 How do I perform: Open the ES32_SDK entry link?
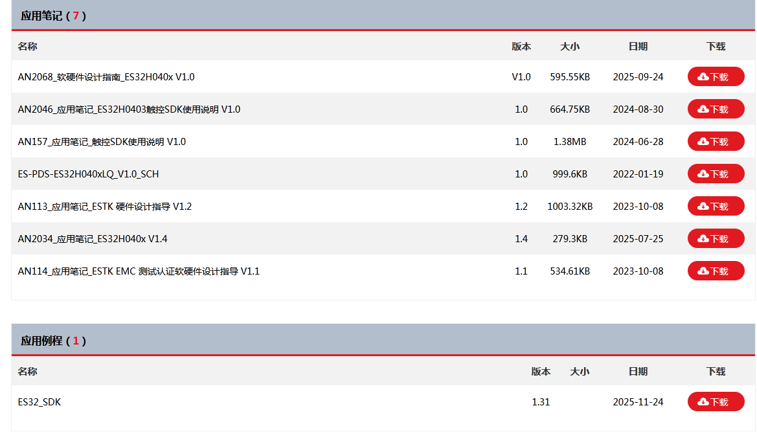pyautogui.click(x=38, y=401)
